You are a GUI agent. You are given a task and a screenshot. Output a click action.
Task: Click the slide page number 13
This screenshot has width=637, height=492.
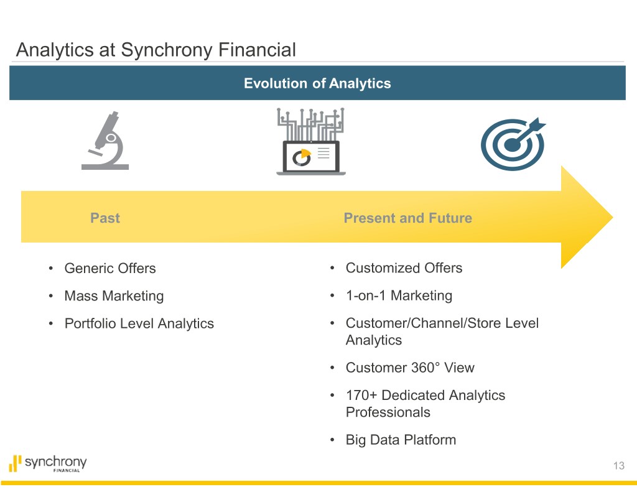click(618, 466)
